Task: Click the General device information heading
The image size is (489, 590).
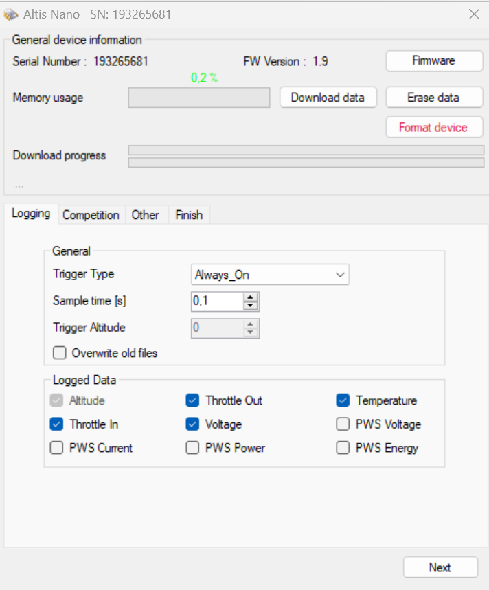Action: pos(77,40)
